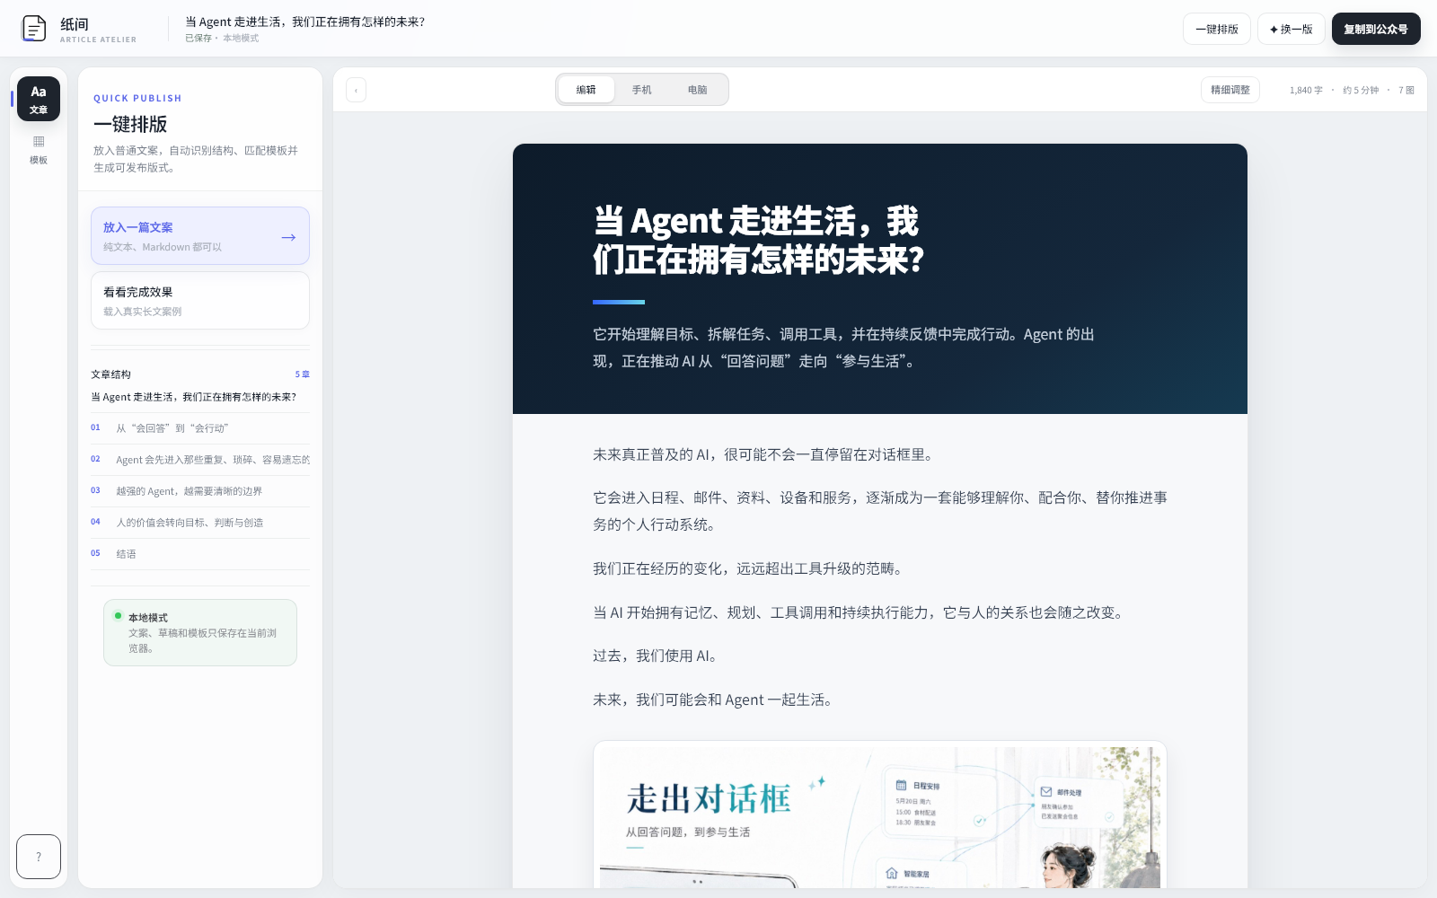Click the 本地模式 info card
This screenshot has height=898, width=1437.
pyautogui.click(x=200, y=632)
